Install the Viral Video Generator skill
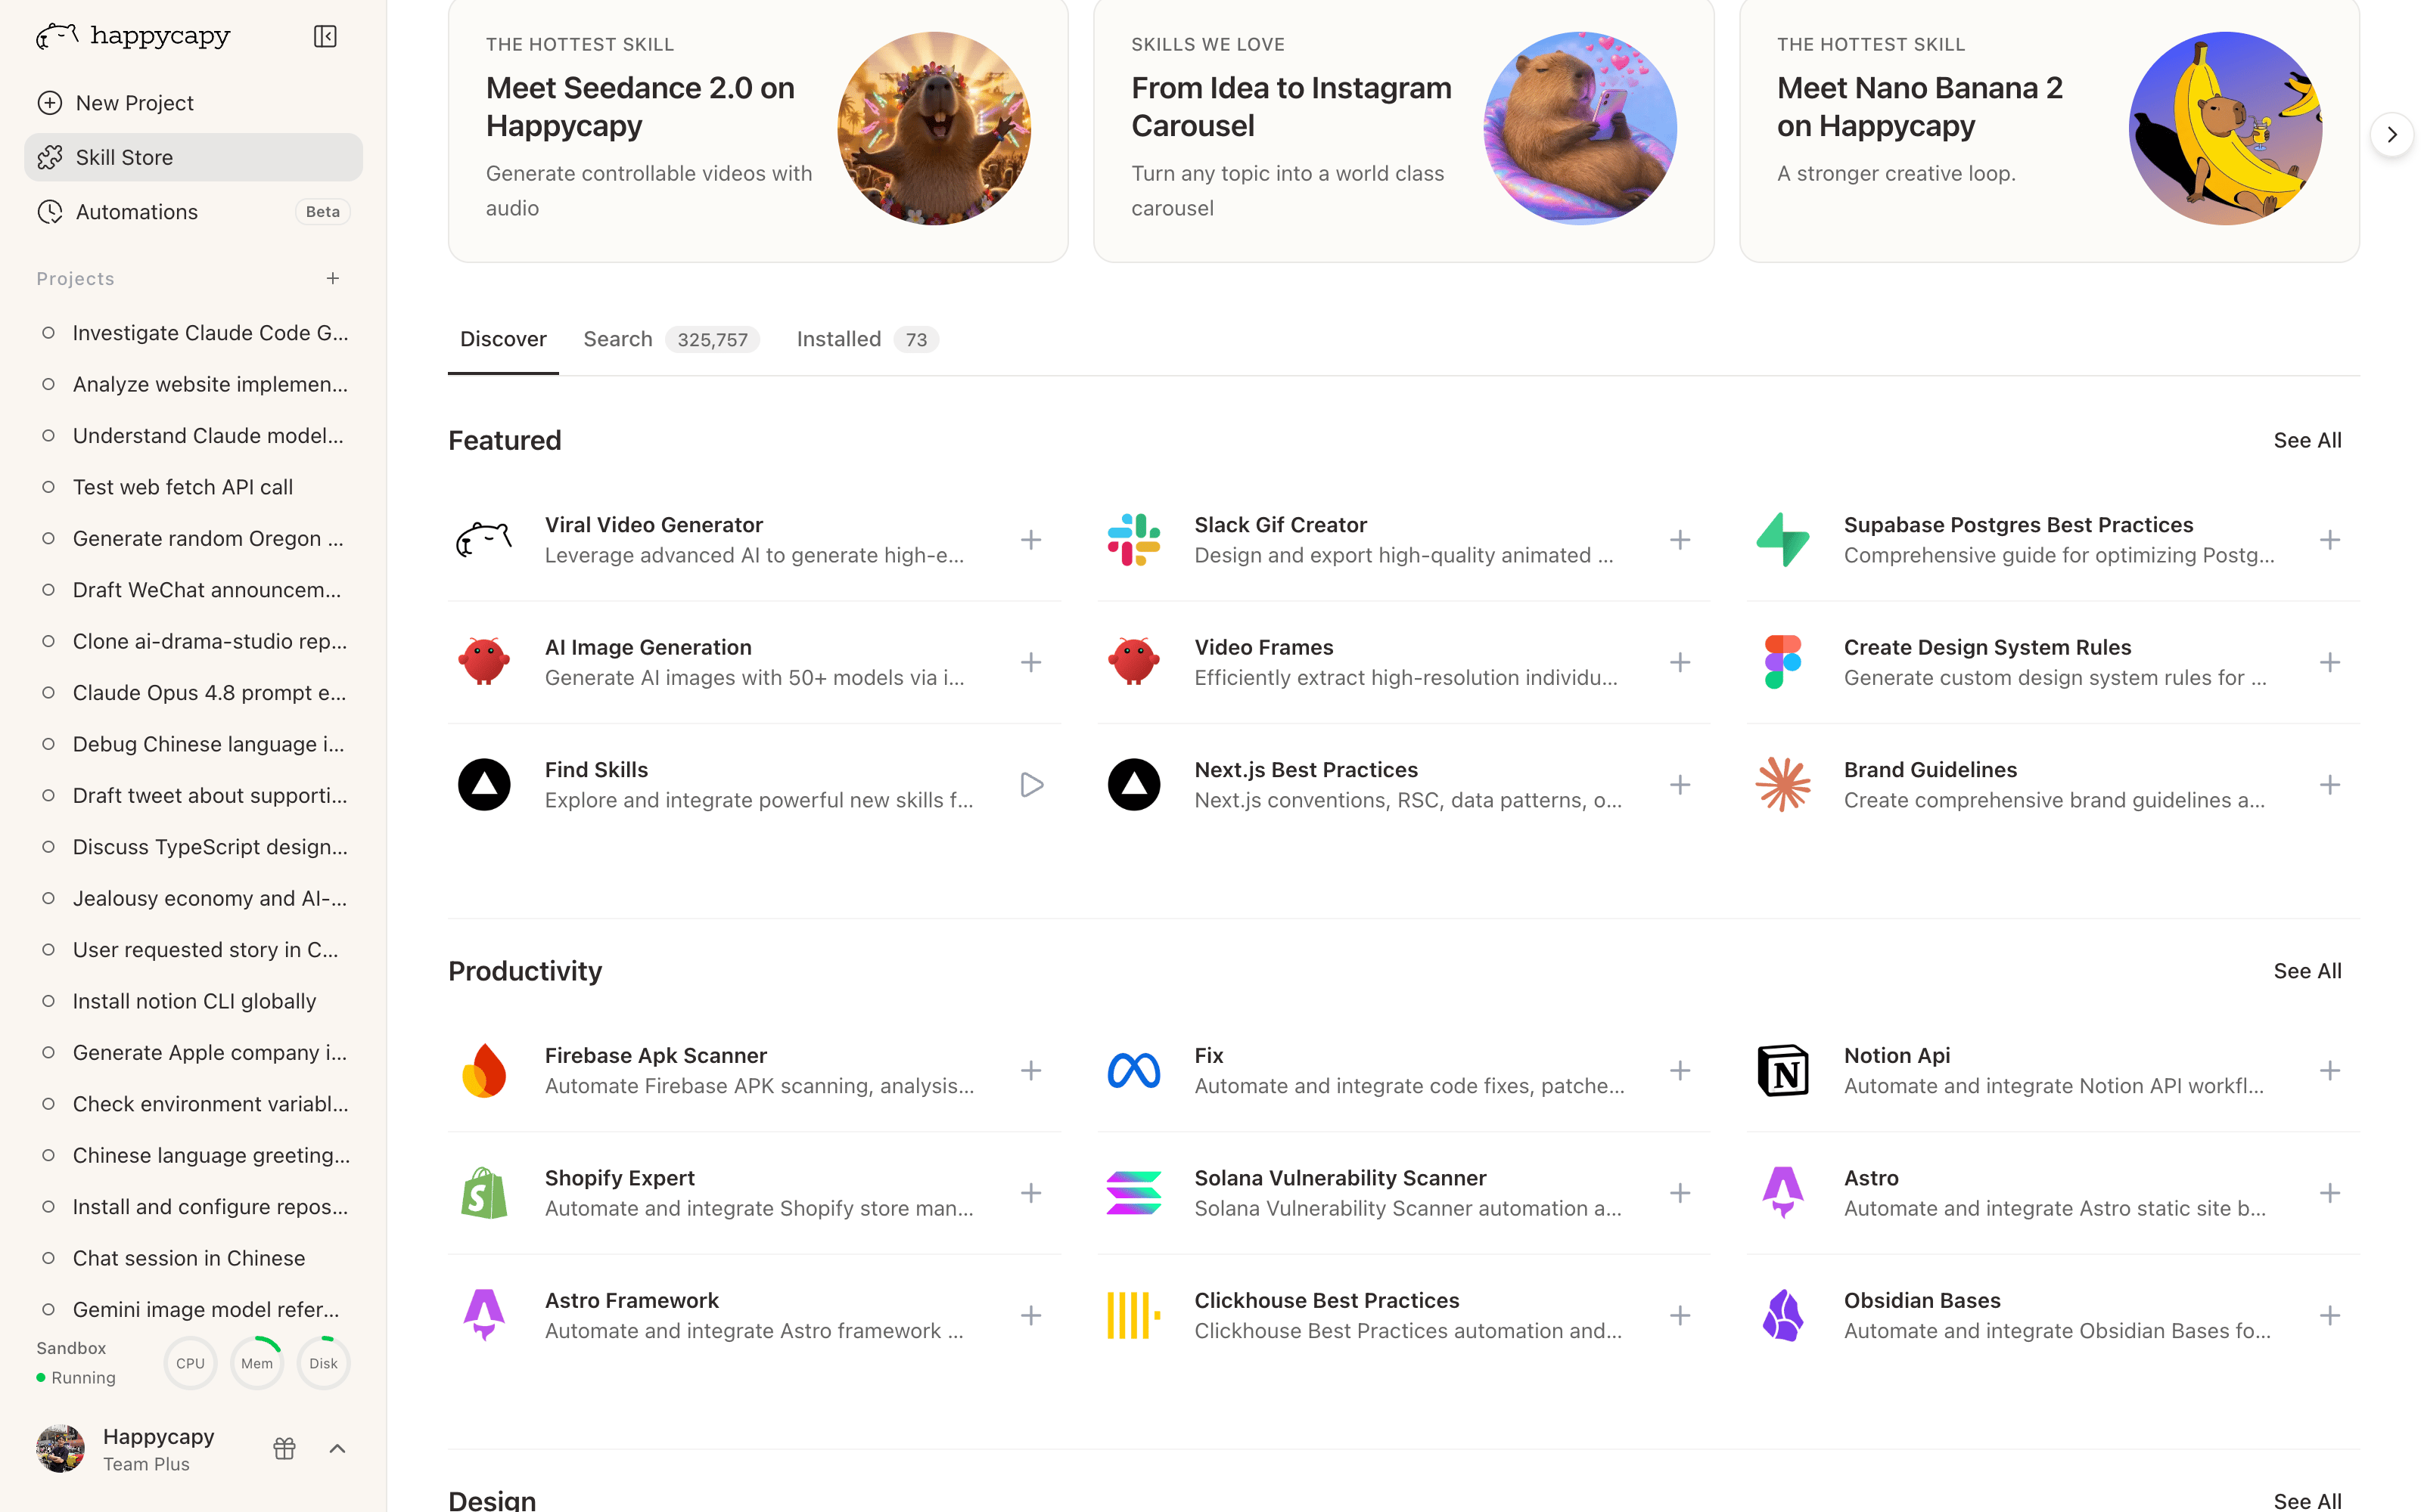Screen dimensions: 2421x1512 1030,540
